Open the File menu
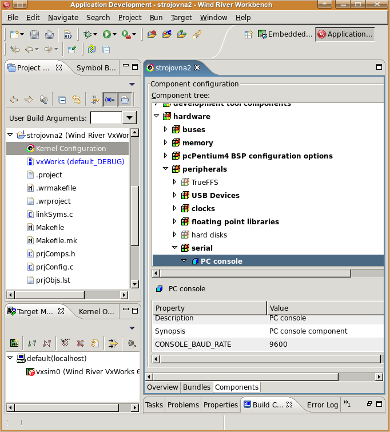390x432 pixels. (13, 18)
